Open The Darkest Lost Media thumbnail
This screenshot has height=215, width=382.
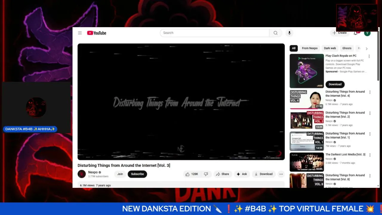tap(306, 162)
